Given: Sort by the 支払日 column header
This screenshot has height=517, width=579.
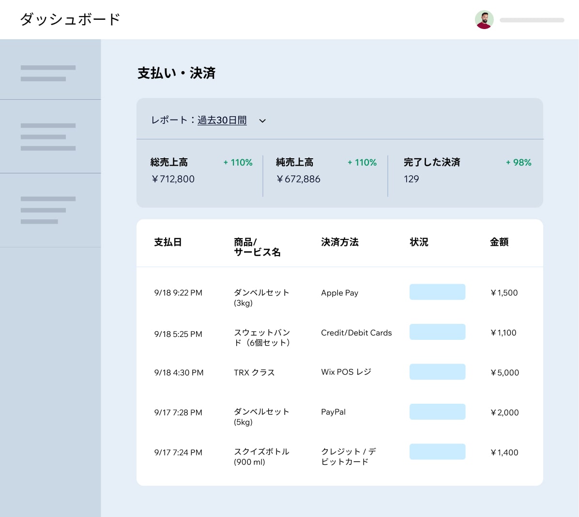Looking at the screenshot, I should point(168,242).
